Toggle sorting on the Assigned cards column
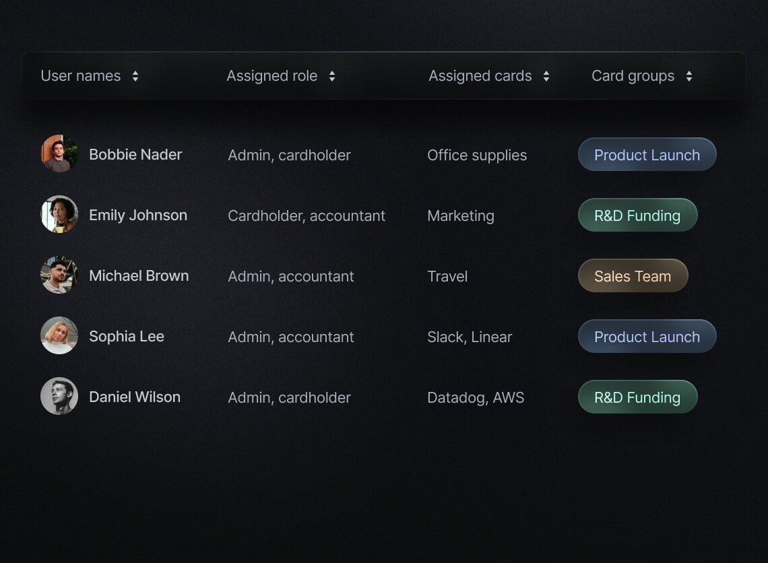This screenshot has height=563, width=768. pyautogui.click(x=546, y=76)
